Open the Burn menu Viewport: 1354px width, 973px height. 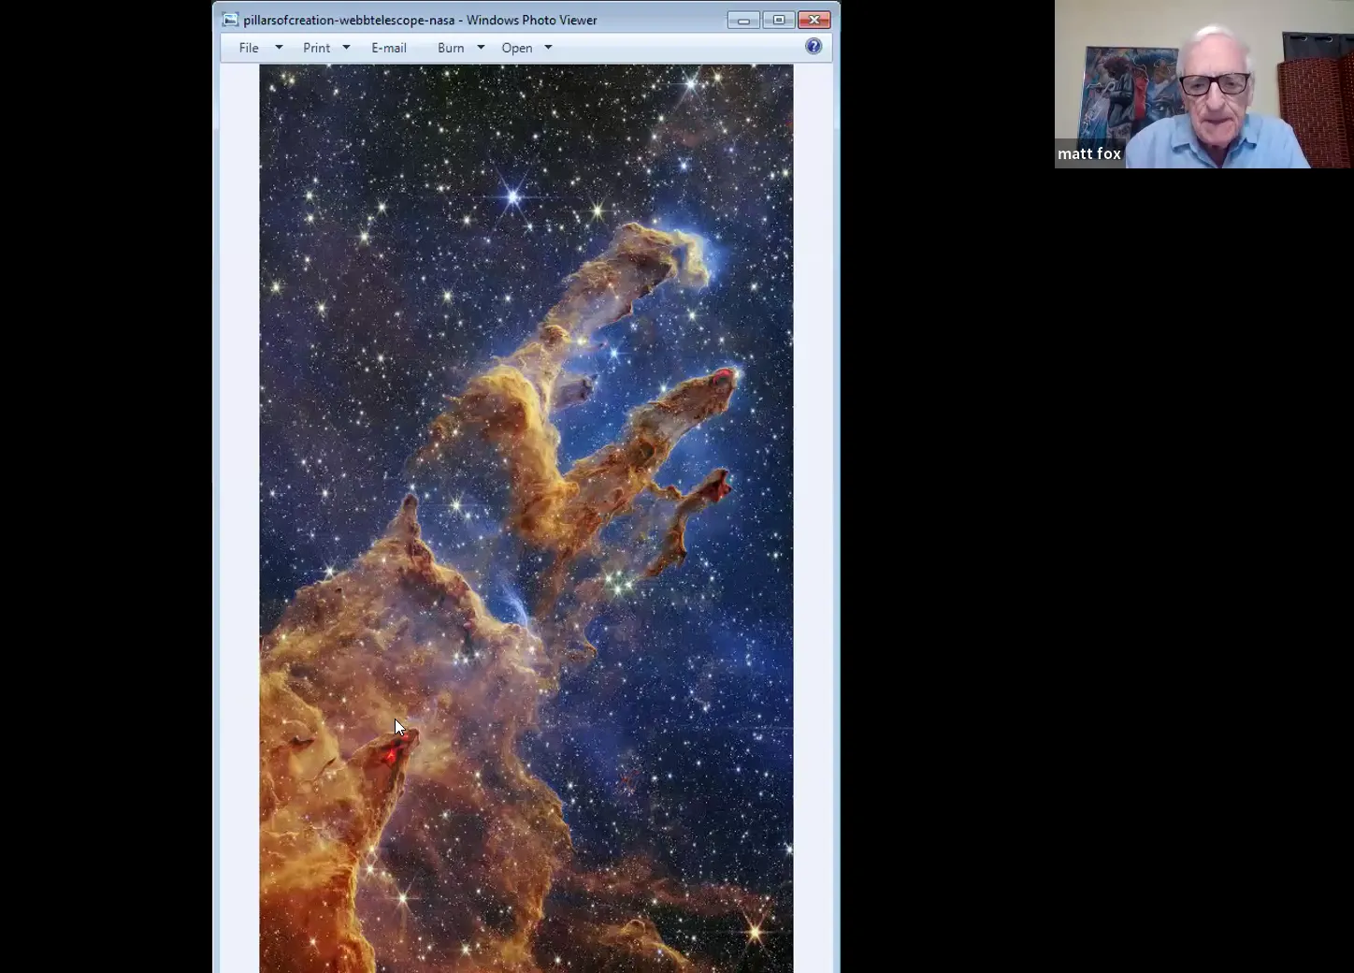451,48
